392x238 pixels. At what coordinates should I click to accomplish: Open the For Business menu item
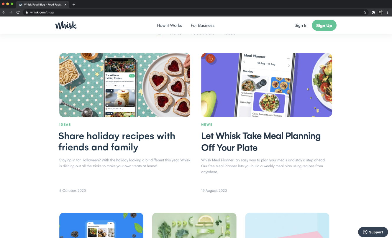(x=203, y=25)
